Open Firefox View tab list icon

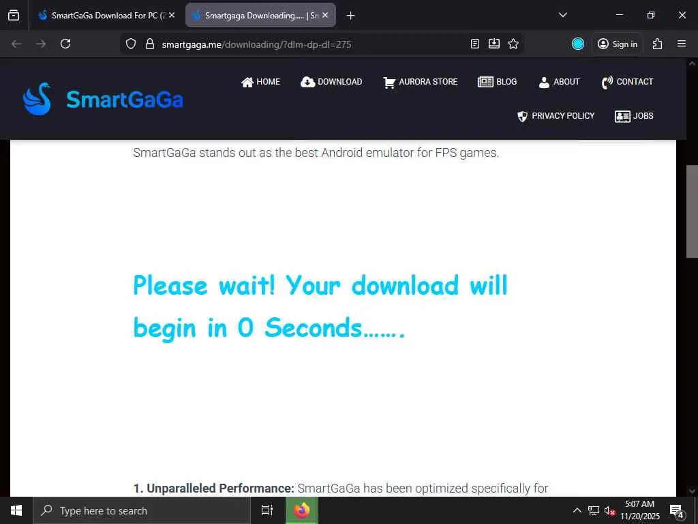click(x=14, y=15)
